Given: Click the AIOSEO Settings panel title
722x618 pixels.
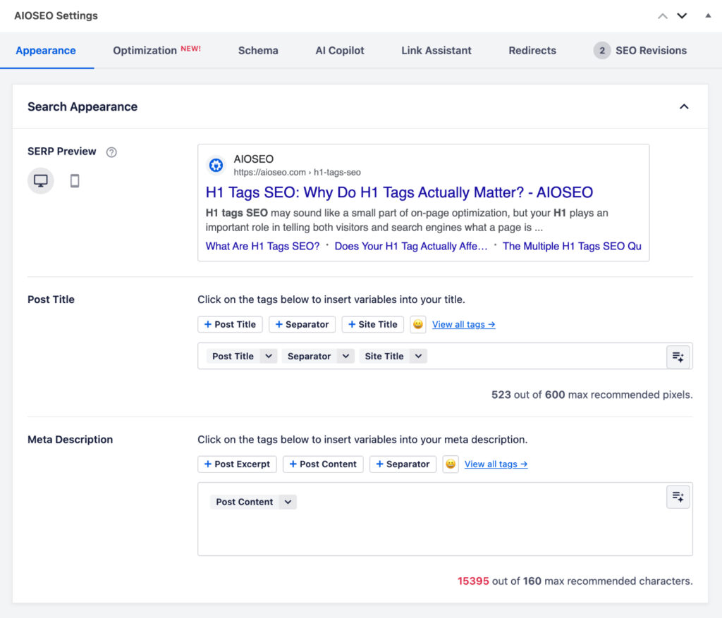Looking at the screenshot, I should (56, 16).
